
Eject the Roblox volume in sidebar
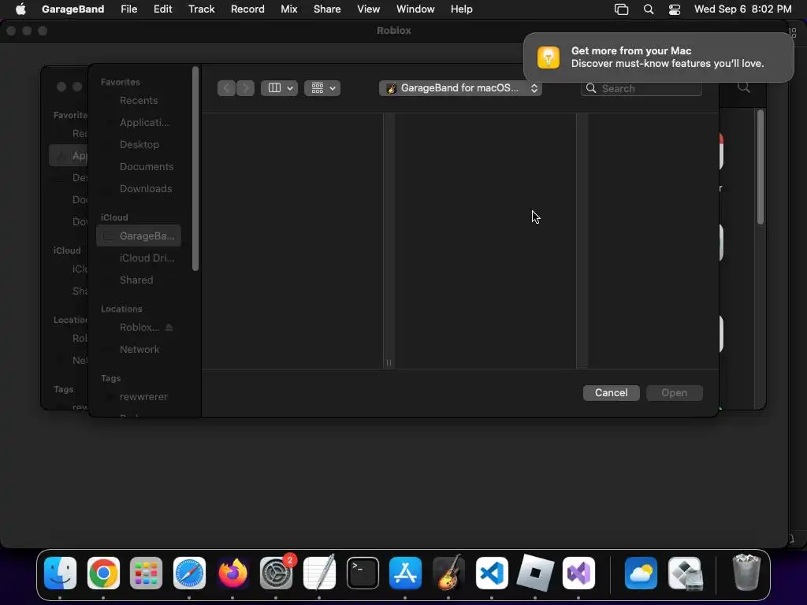(x=169, y=327)
